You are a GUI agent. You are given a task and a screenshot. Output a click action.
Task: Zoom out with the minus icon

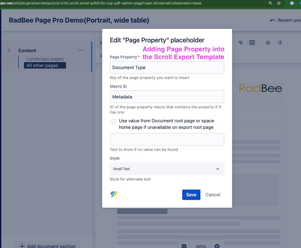point(184,246)
